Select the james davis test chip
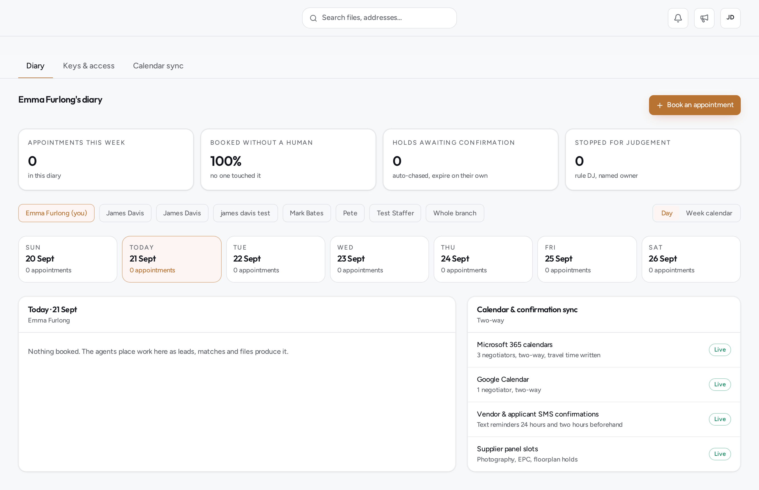The width and height of the screenshot is (759, 490). tap(245, 213)
